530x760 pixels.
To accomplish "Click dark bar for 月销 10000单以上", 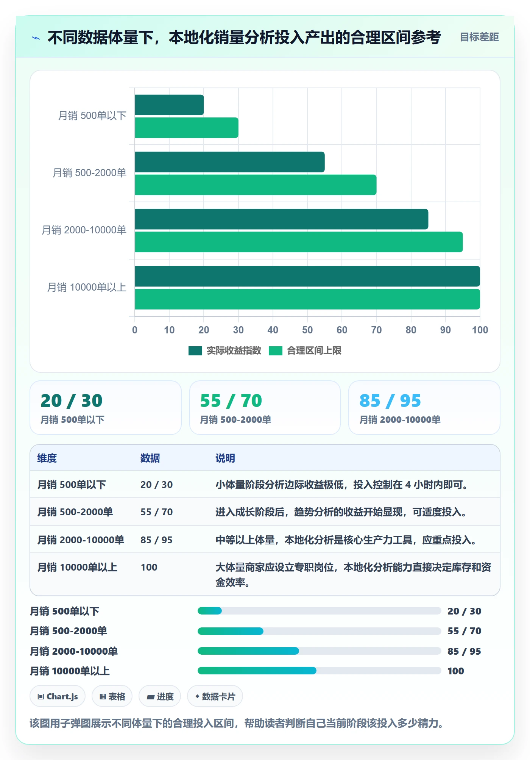I will tap(307, 276).
